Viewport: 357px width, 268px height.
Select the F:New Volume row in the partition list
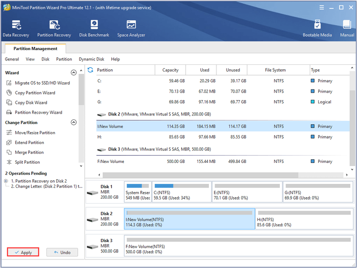click(223, 162)
